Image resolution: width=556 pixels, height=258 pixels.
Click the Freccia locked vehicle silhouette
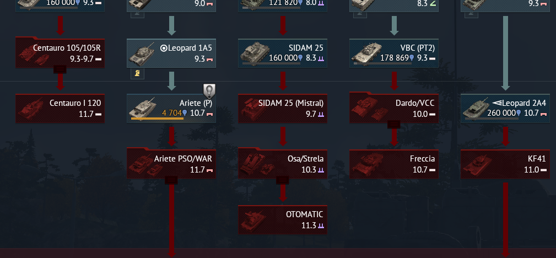click(364, 164)
